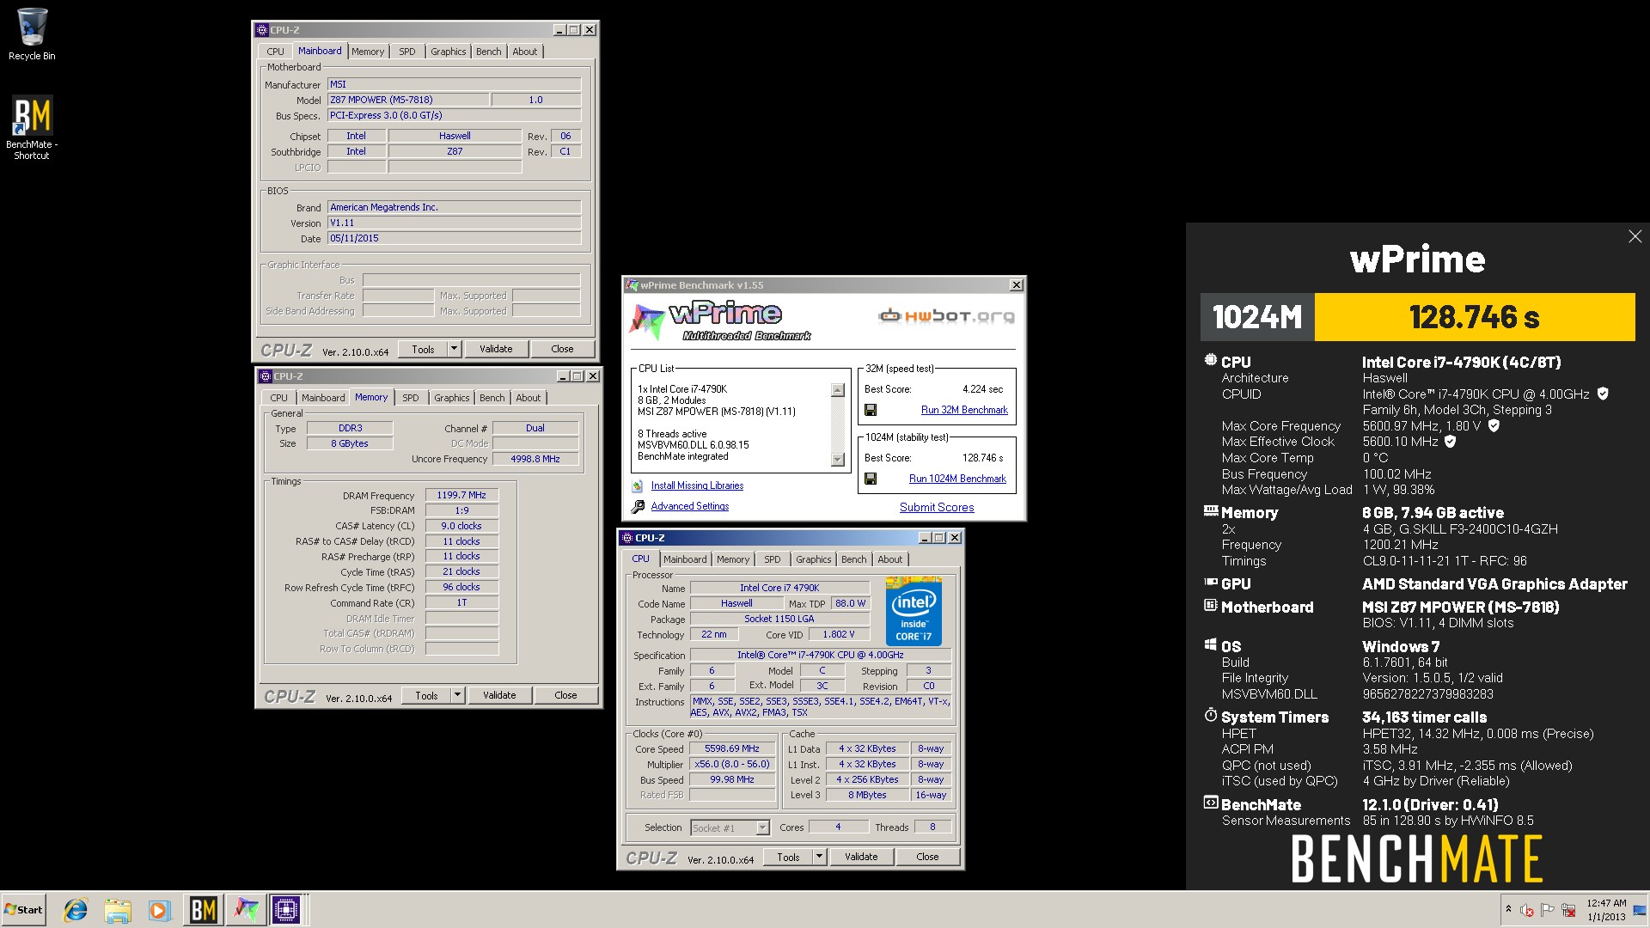Click the shield icon beside Max Core Frequency

pyautogui.click(x=1494, y=425)
